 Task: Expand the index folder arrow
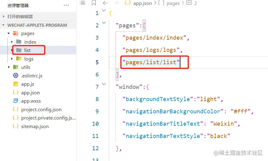point(12,42)
